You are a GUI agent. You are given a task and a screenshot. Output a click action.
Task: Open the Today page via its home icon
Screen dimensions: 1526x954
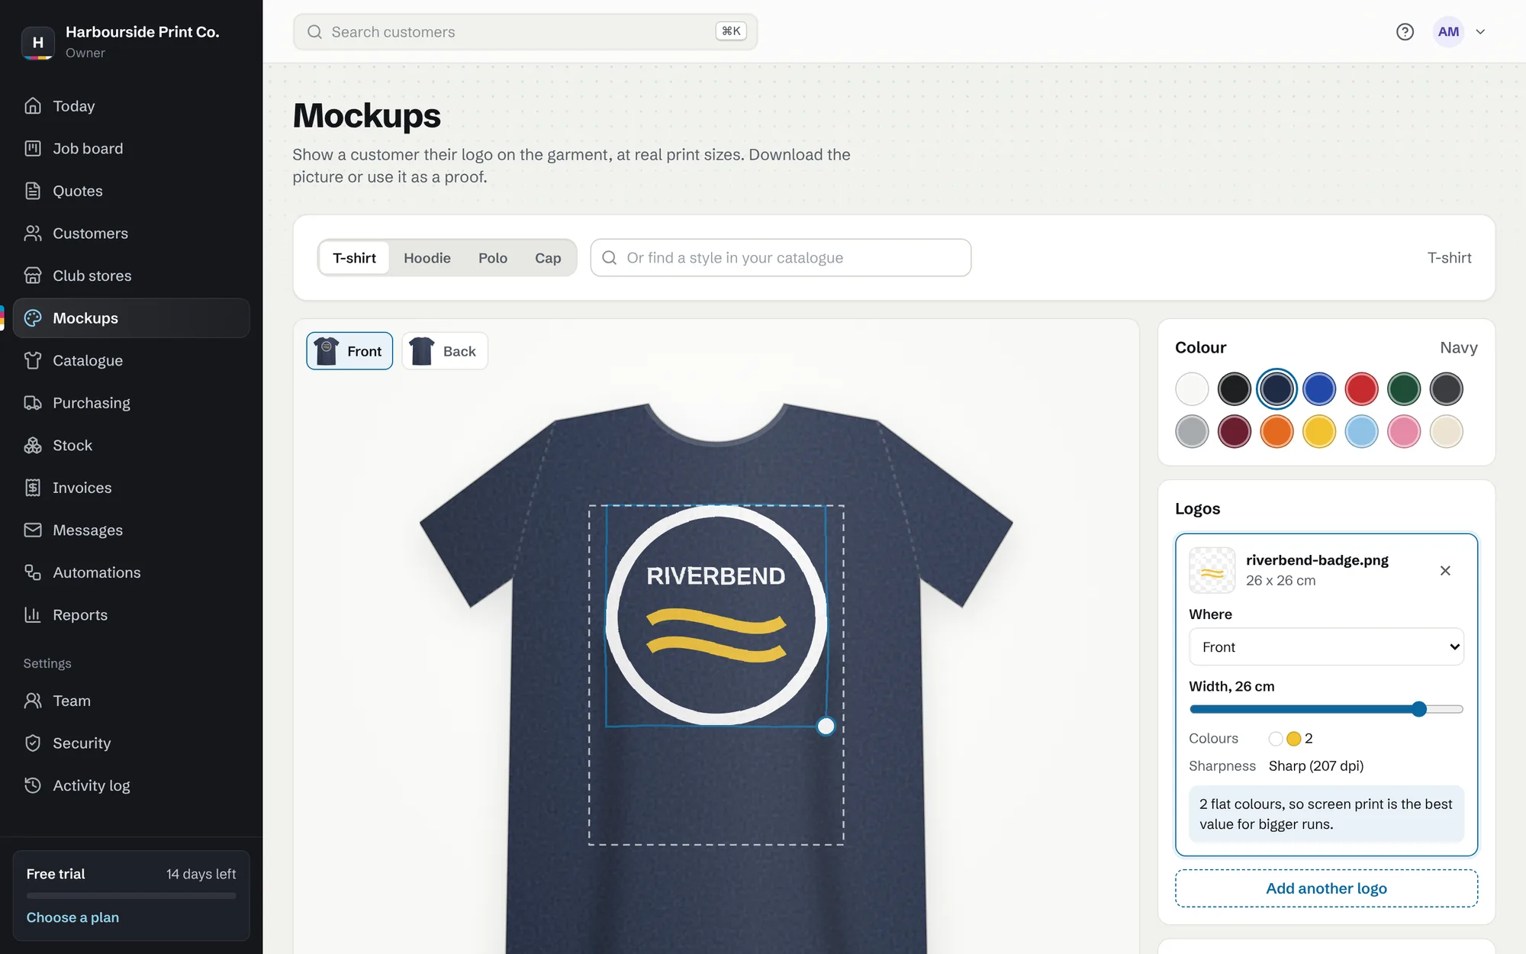33,106
